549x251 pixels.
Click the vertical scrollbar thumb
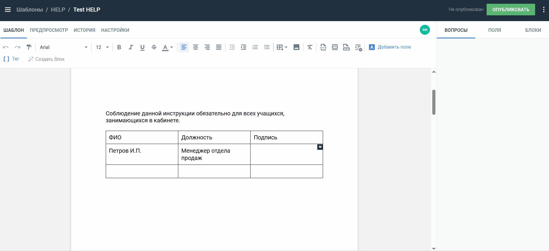click(x=434, y=102)
